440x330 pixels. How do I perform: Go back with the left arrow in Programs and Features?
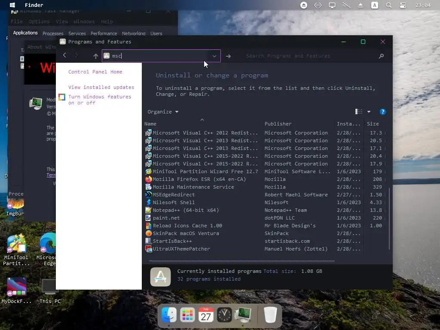pyautogui.click(x=64, y=55)
